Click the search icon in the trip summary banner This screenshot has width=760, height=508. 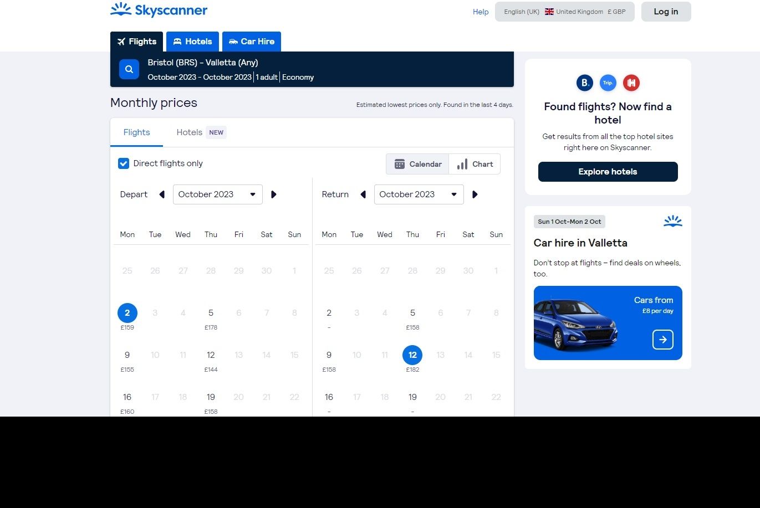pyautogui.click(x=129, y=69)
